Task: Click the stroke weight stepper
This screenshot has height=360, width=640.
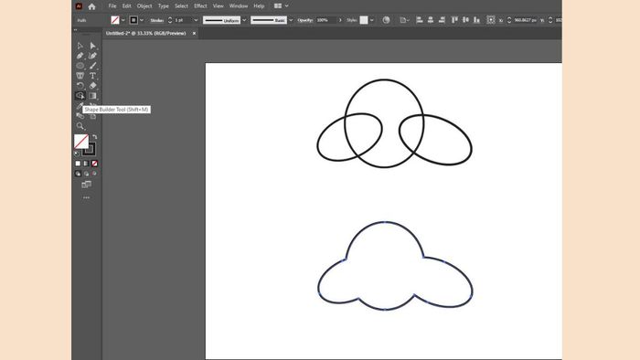Action: [170, 20]
